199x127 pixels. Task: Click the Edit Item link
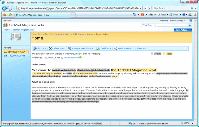tap(41, 48)
